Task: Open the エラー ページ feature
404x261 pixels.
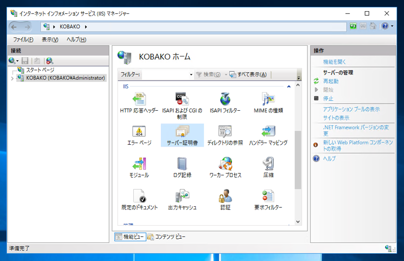Action: [x=139, y=135]
